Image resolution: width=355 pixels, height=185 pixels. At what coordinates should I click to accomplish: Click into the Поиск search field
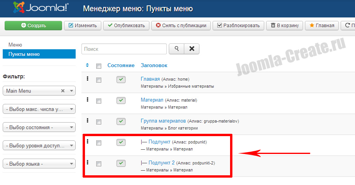click(124, 49)
